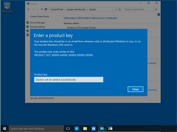Click the search magnifier icon
Image resolution: width=177 pixels, height=132 pixels.
(x=156, y=10)
